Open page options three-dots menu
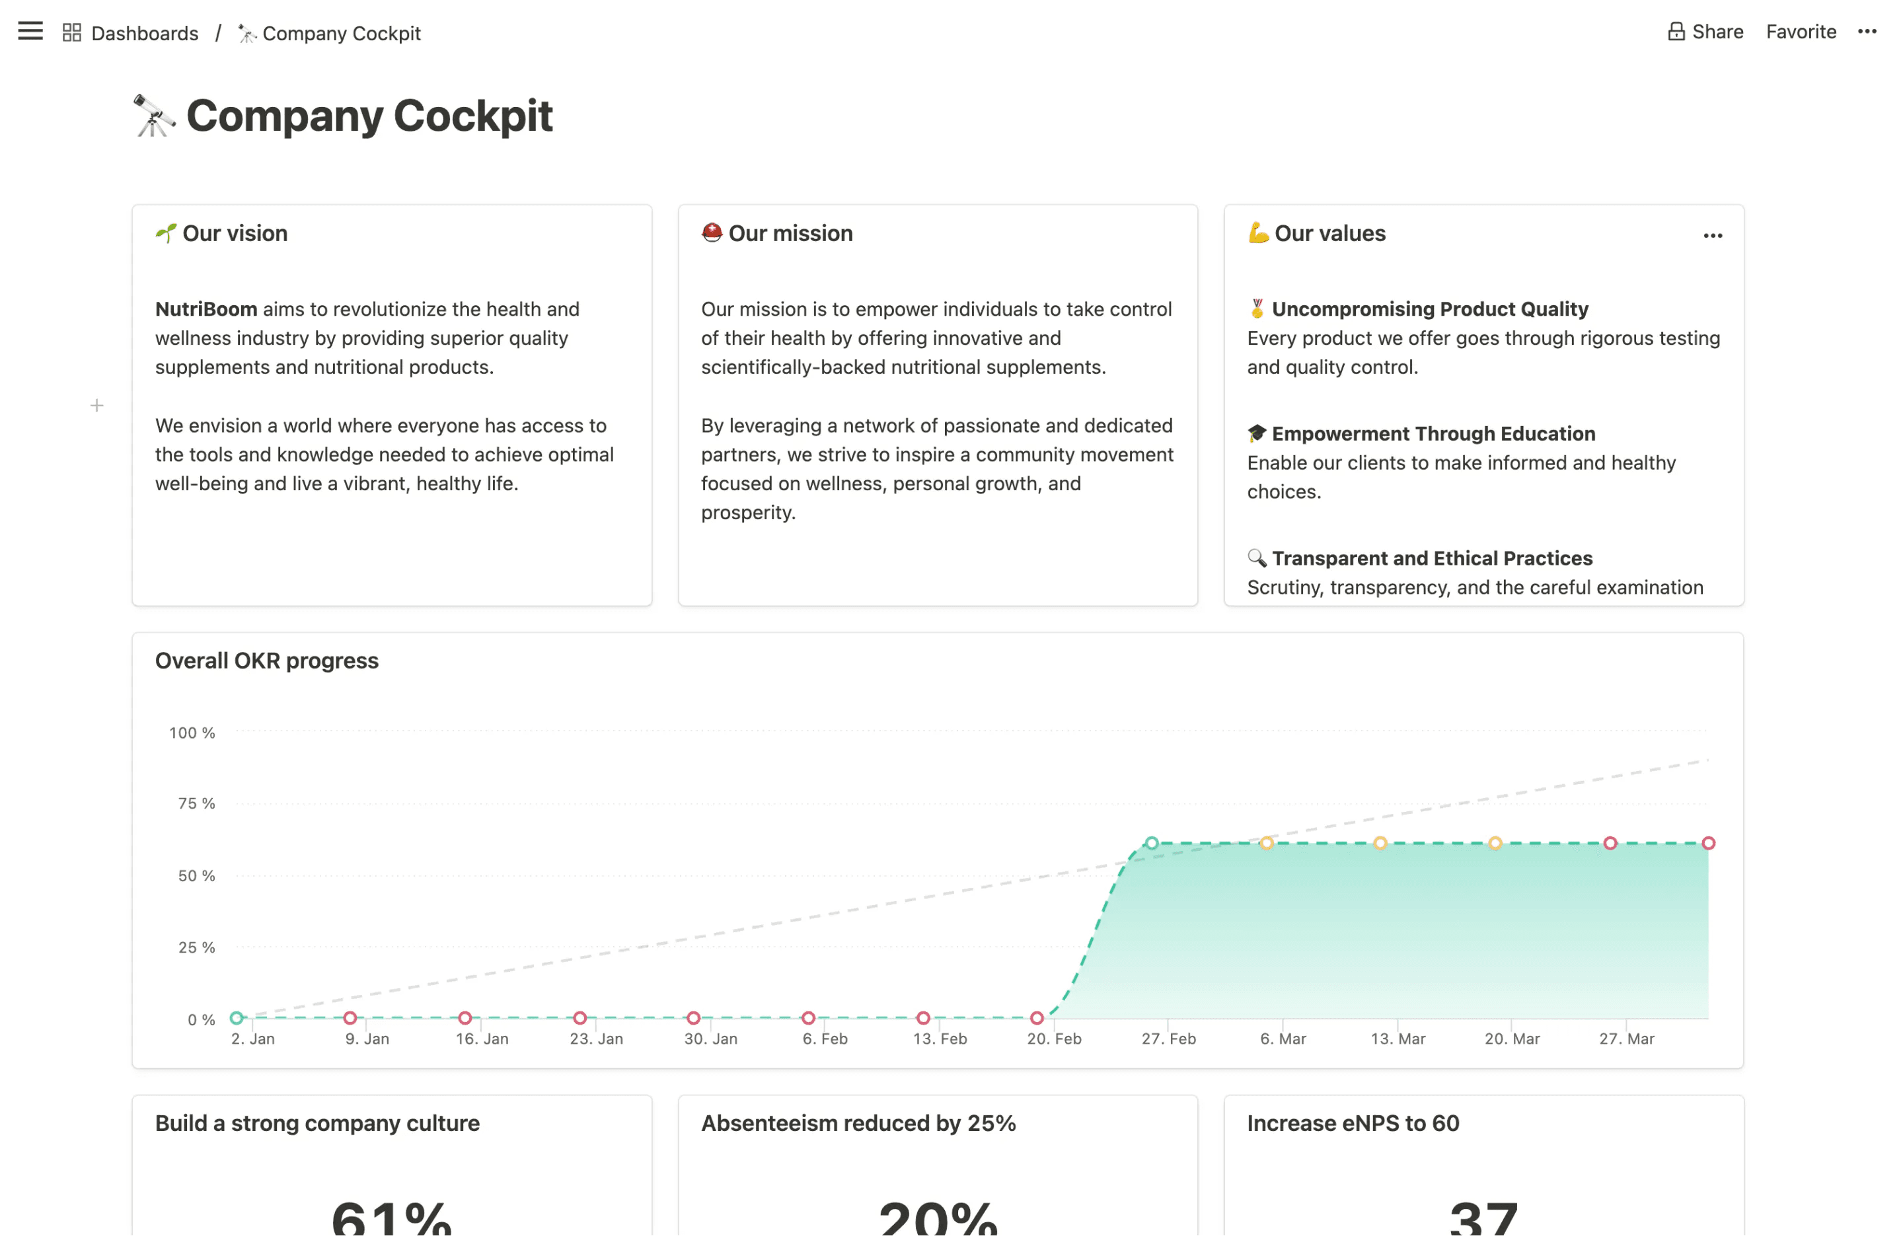 (1867, 32)
